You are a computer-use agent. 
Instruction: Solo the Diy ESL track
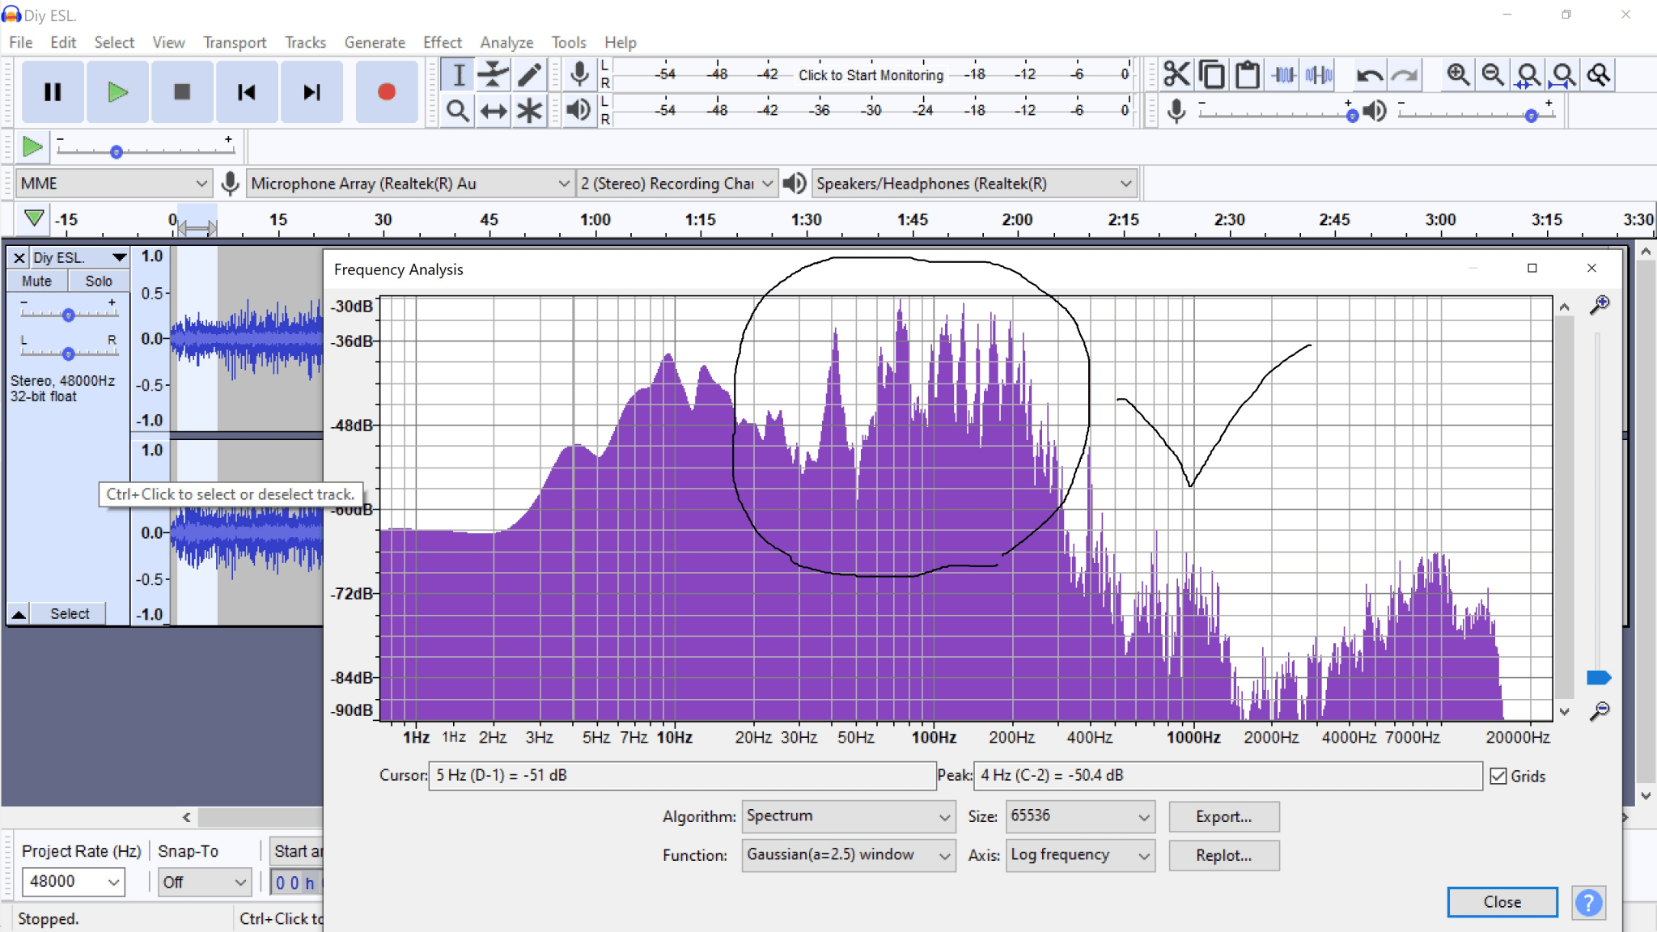click(98, 281)
